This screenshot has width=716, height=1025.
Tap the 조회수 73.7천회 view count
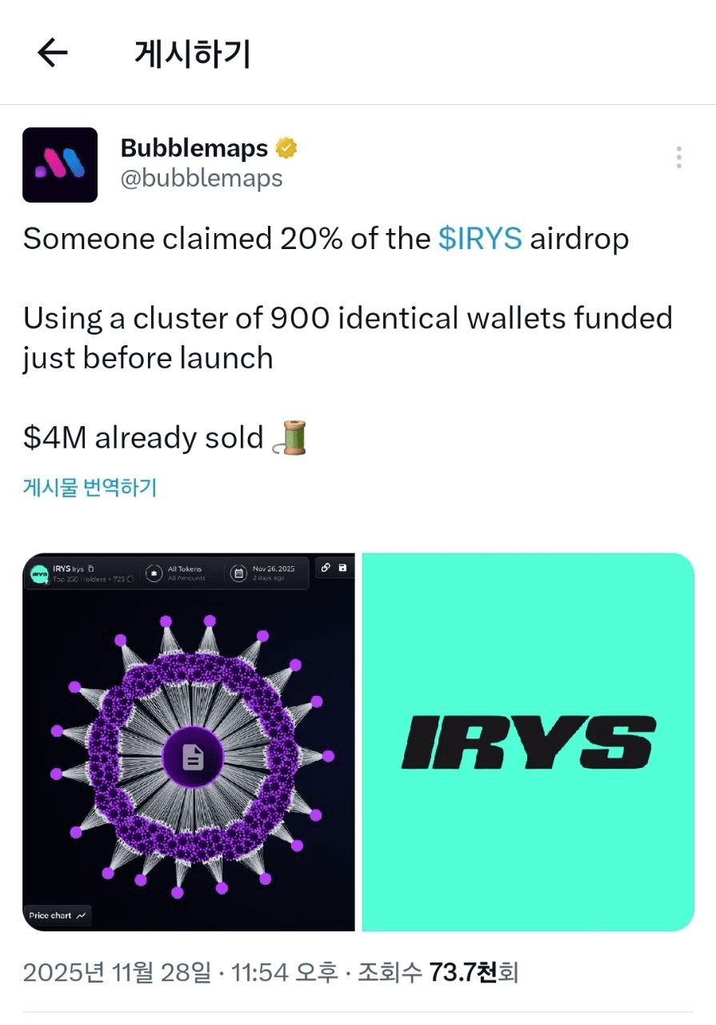tap(438, 973)
